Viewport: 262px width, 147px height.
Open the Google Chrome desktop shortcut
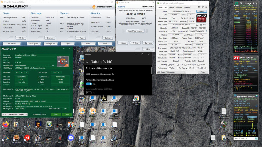(x=136, y=98)
